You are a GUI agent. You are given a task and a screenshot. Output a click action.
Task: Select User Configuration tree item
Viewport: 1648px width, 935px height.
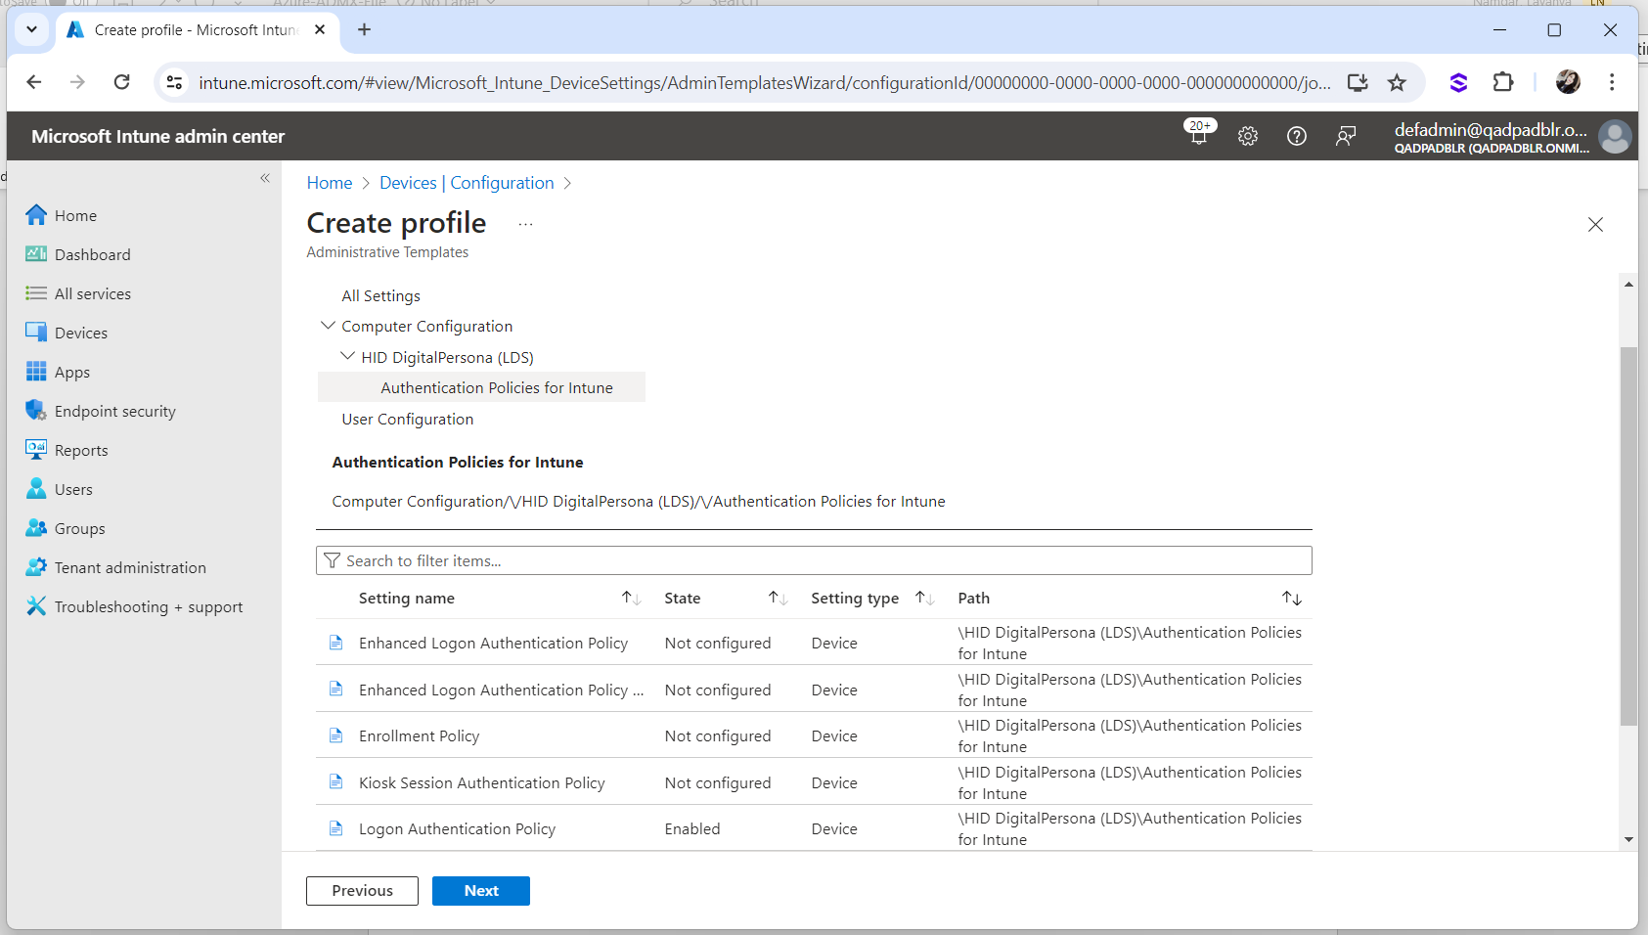tap(407, 419)
